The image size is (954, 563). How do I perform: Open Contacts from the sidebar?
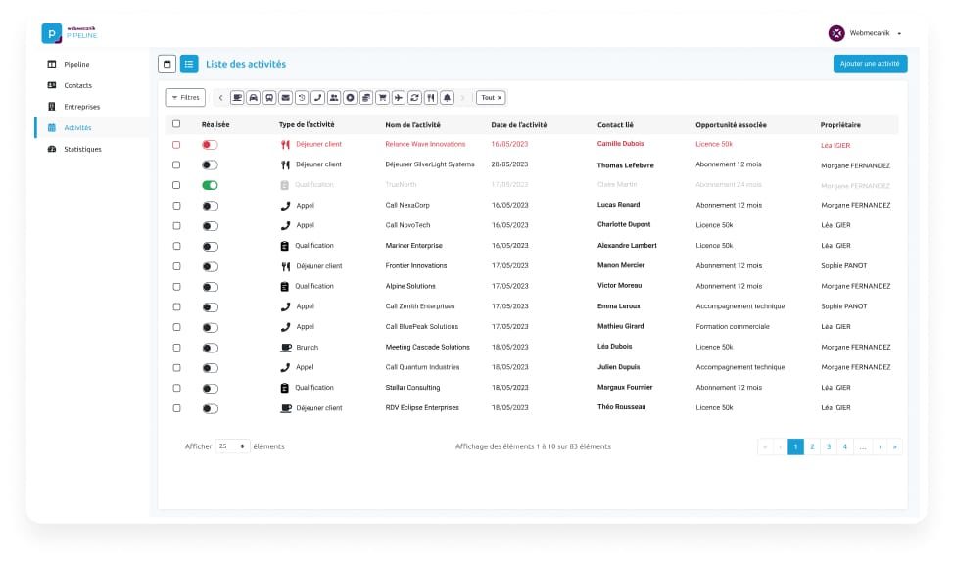[x=77, y=85]
